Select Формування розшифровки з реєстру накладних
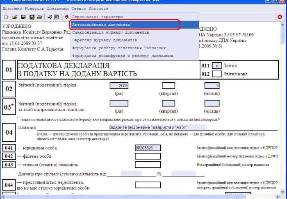The image size is (287, 199). click(x=134, y=56)
